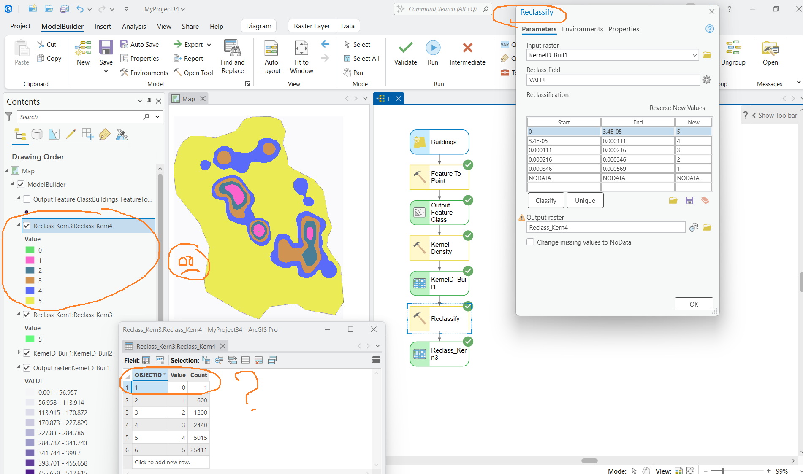Enable Auto Save in the ribbon
This screenshot has height=474, width=803.
coord(139,44)
